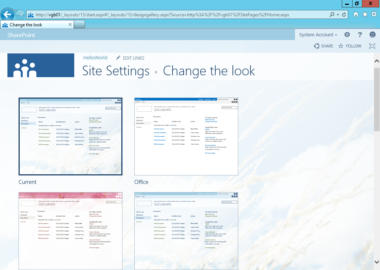Click the smiley feedback icon

(x=372, y=34)
